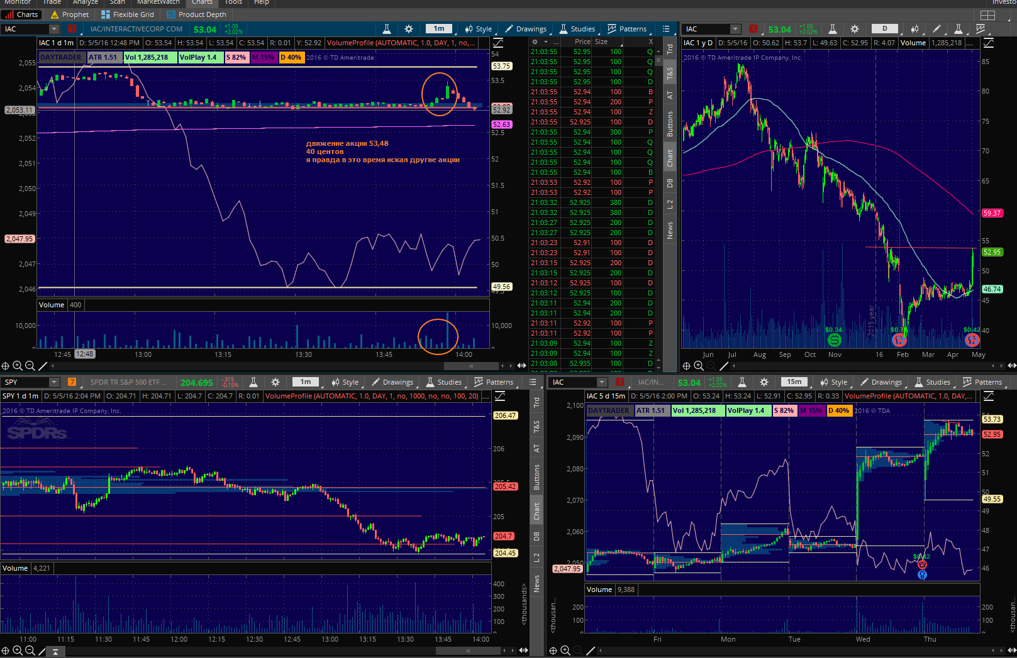Open Patterns menu in IAC 1m chart
The image size is (1017, 658).
pyautogui.click(x=627, y=29)
